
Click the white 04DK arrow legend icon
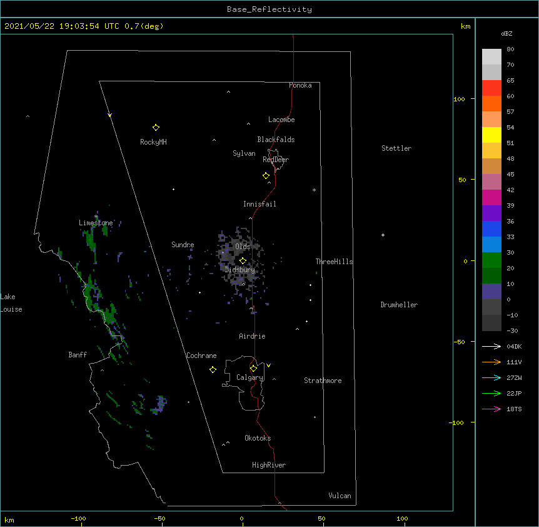(491, 346)
